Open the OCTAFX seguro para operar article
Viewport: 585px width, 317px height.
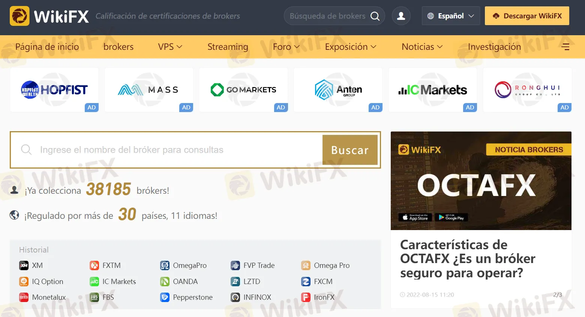click(468, 259)
